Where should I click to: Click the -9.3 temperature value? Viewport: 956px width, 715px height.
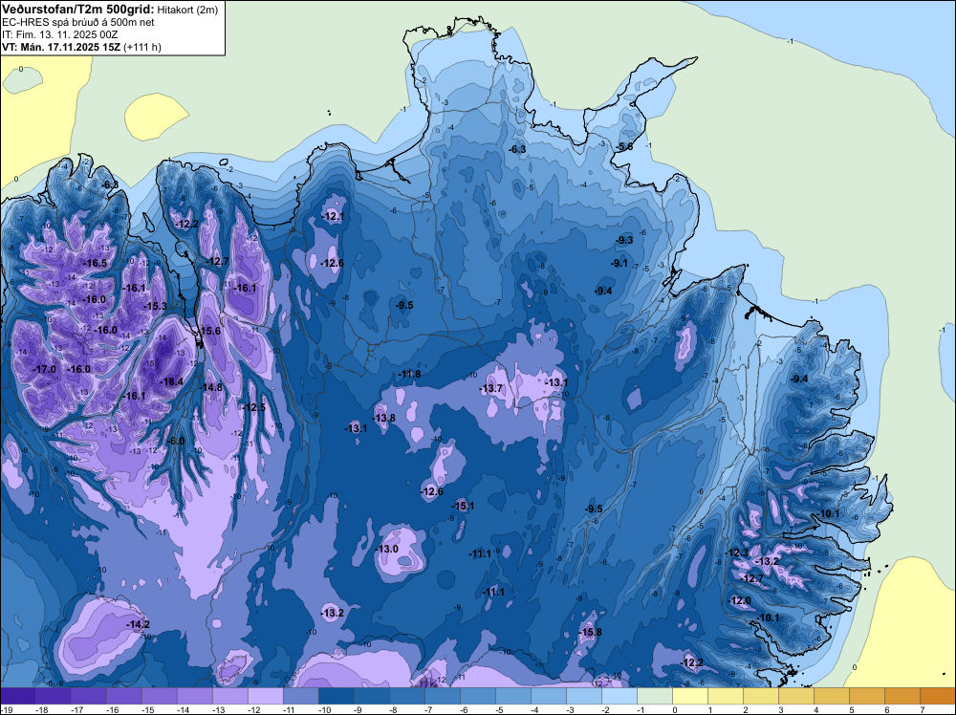(x=623, y=240)
